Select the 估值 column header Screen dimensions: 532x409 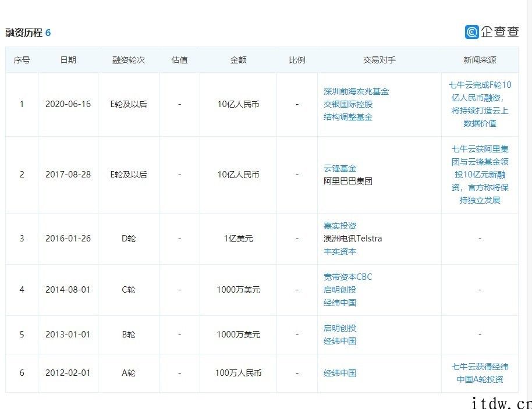point(179,60)
